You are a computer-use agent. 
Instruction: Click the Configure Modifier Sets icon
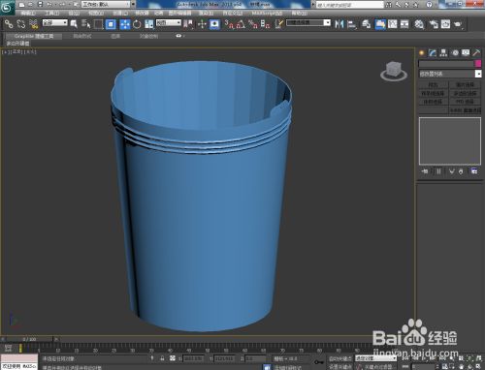tap(474, 171)
